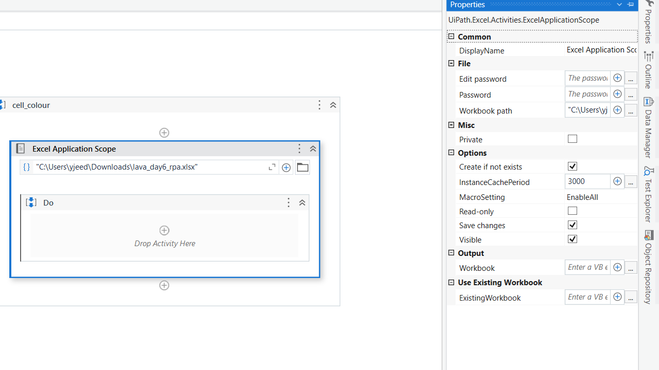The width and height of the screenshot is (659, 370).
Task: Expand the workbook path field editor
Action: click(272, 167)
